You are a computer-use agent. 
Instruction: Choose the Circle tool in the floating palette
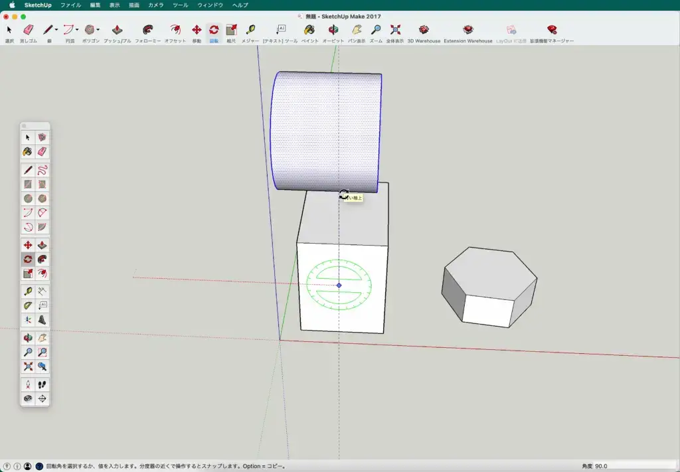[x=28, y=198]
